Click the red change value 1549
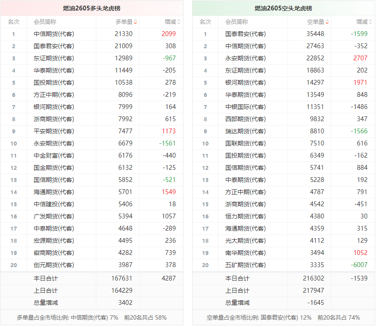The height and width of the screenshot is (327, 376). (x=169, y=192)
